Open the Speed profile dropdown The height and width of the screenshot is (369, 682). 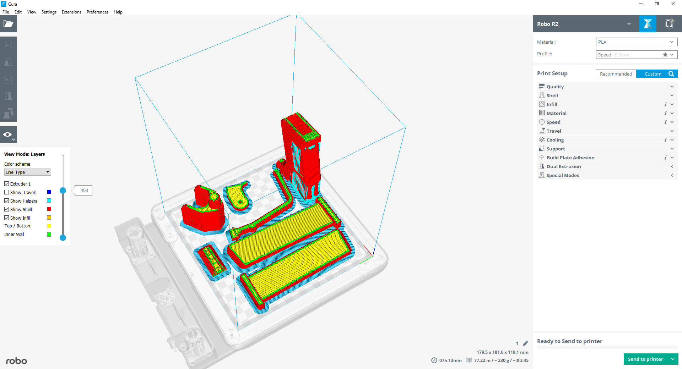(637, 55)
